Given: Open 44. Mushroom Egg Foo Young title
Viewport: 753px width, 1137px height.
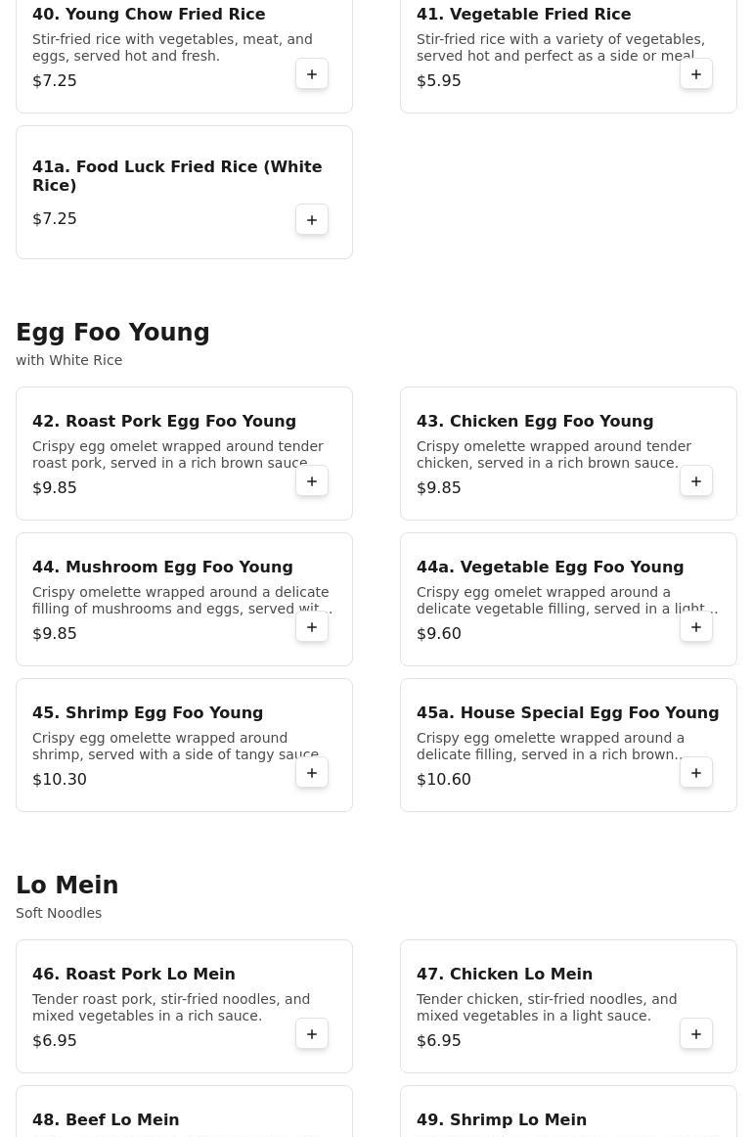Looking at the screenshot, I should pos(162,568).
